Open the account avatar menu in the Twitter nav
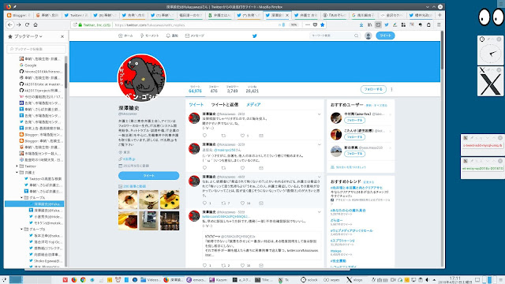 368,35
